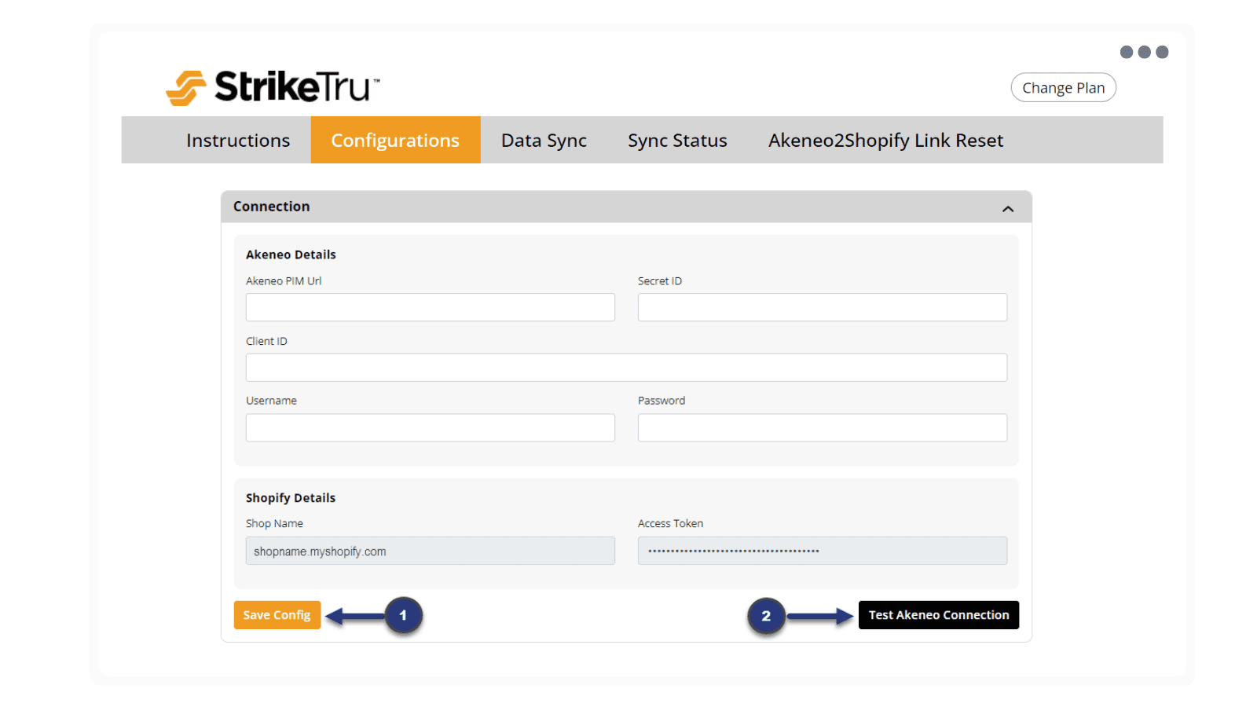Click the Akeneo PIM Url input field
The height and width of the screenshot is (707, 1257).
point(430,307)
